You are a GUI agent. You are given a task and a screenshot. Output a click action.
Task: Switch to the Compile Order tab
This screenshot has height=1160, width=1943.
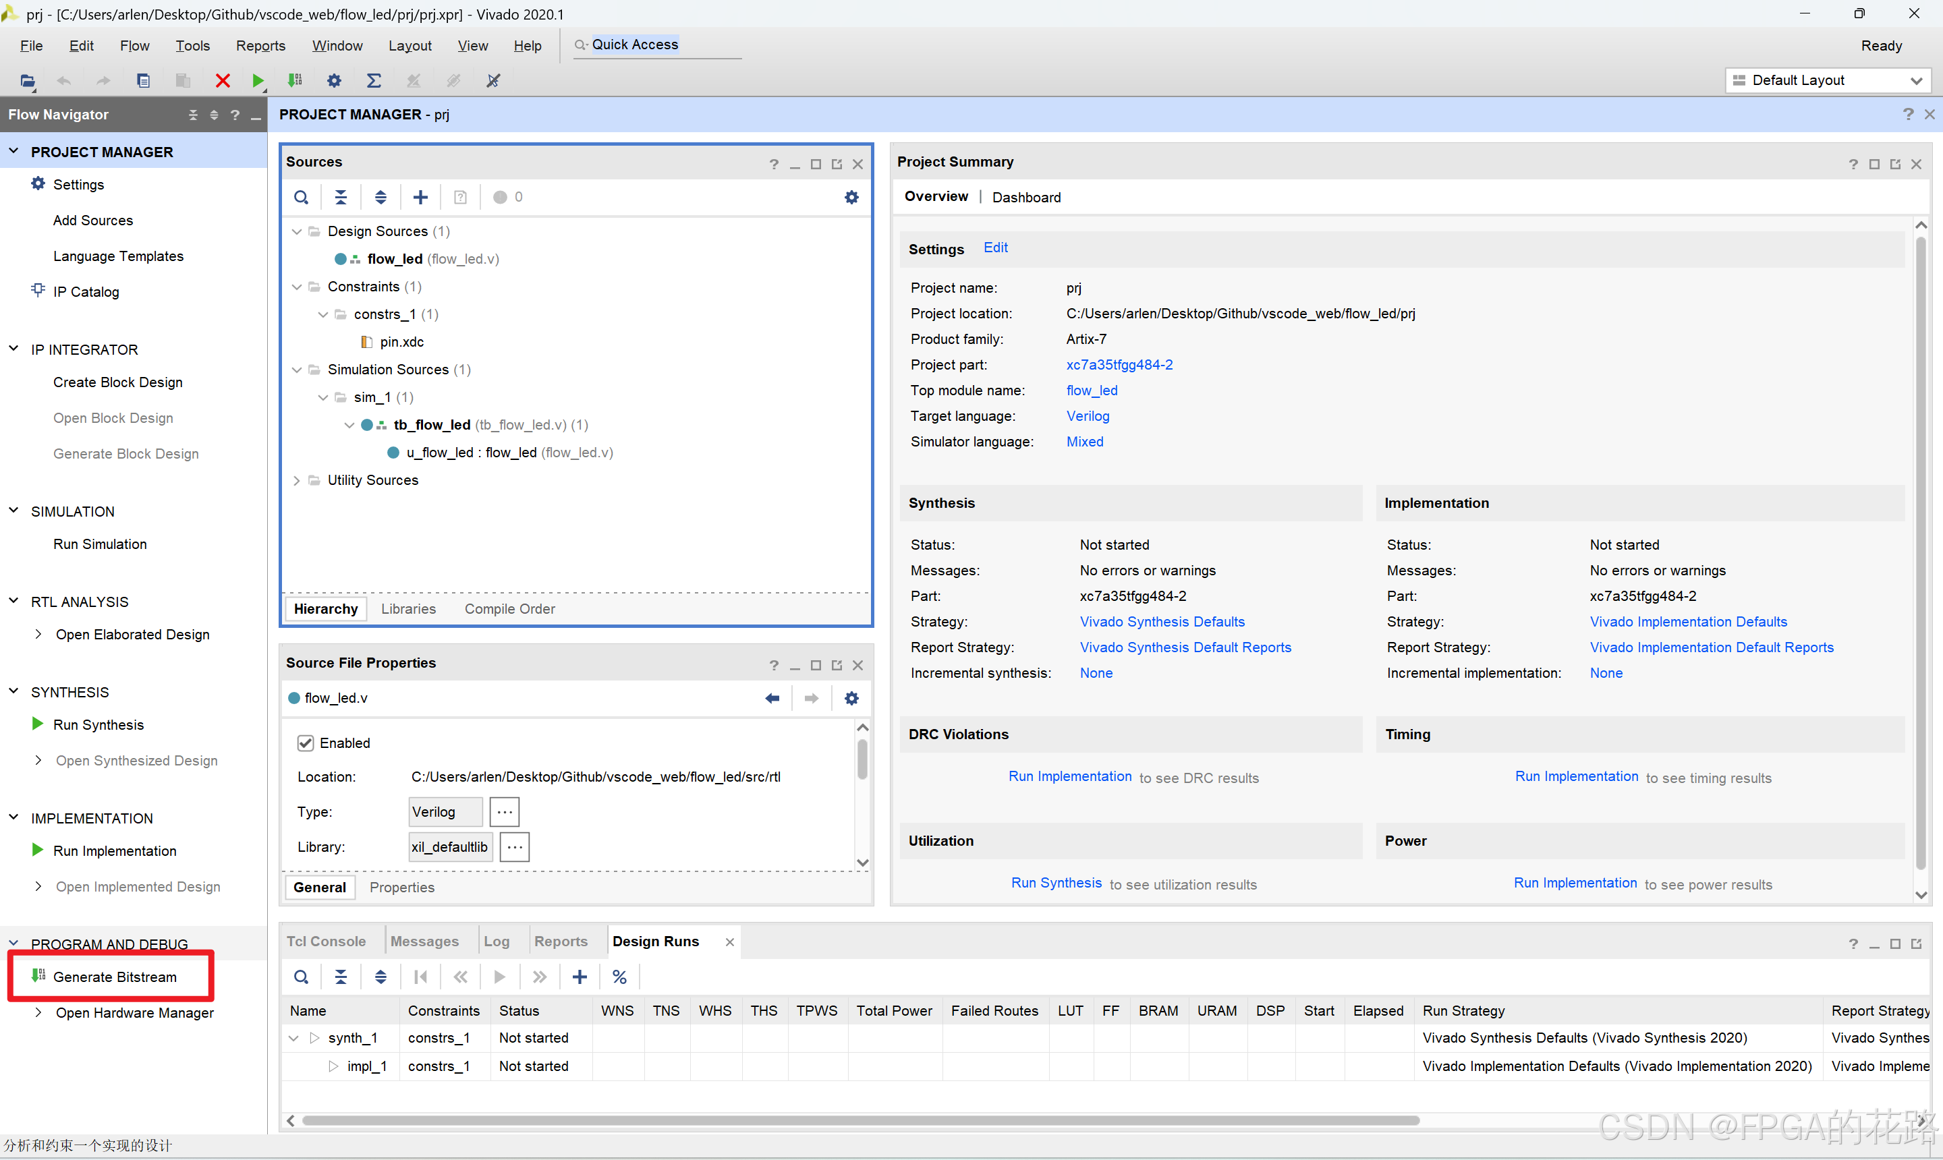pyautogui.click(x=510, y=609)
